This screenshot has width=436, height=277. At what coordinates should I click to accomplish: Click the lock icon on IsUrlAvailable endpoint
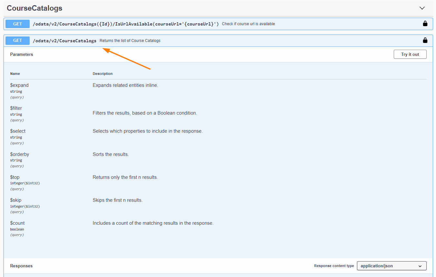tap(425, 24)
